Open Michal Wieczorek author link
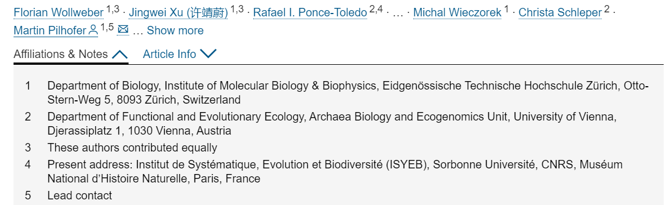Image resolution: width=671 pixels, height=205 pixels. tap(457, 13)
